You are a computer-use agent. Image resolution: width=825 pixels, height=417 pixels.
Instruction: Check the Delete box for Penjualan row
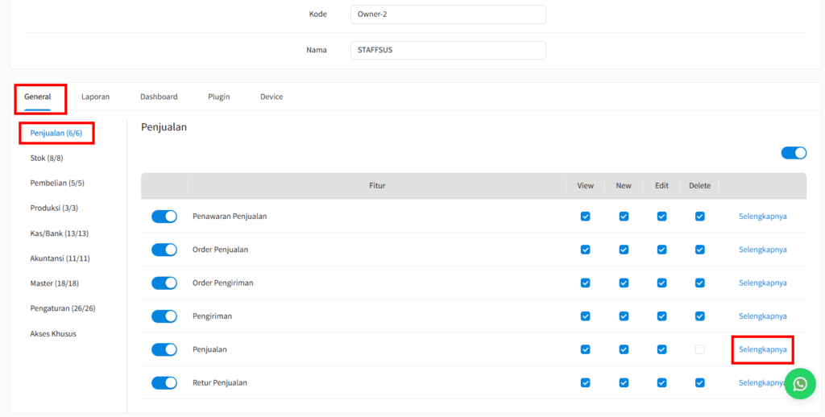(699, 349)
